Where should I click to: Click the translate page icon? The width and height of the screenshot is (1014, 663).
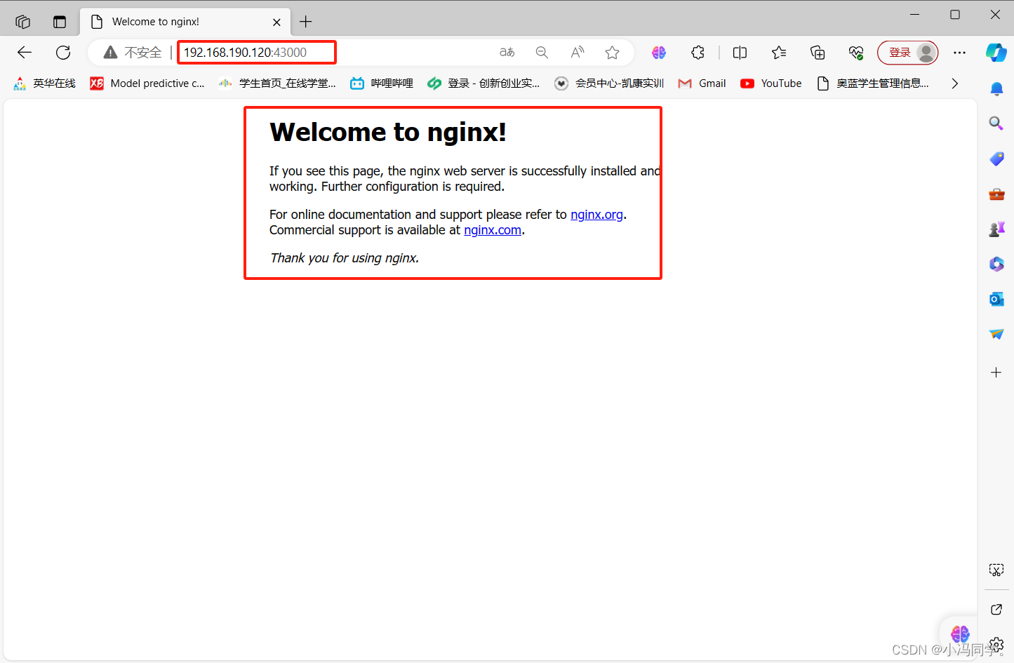click(x=507, y=53)
